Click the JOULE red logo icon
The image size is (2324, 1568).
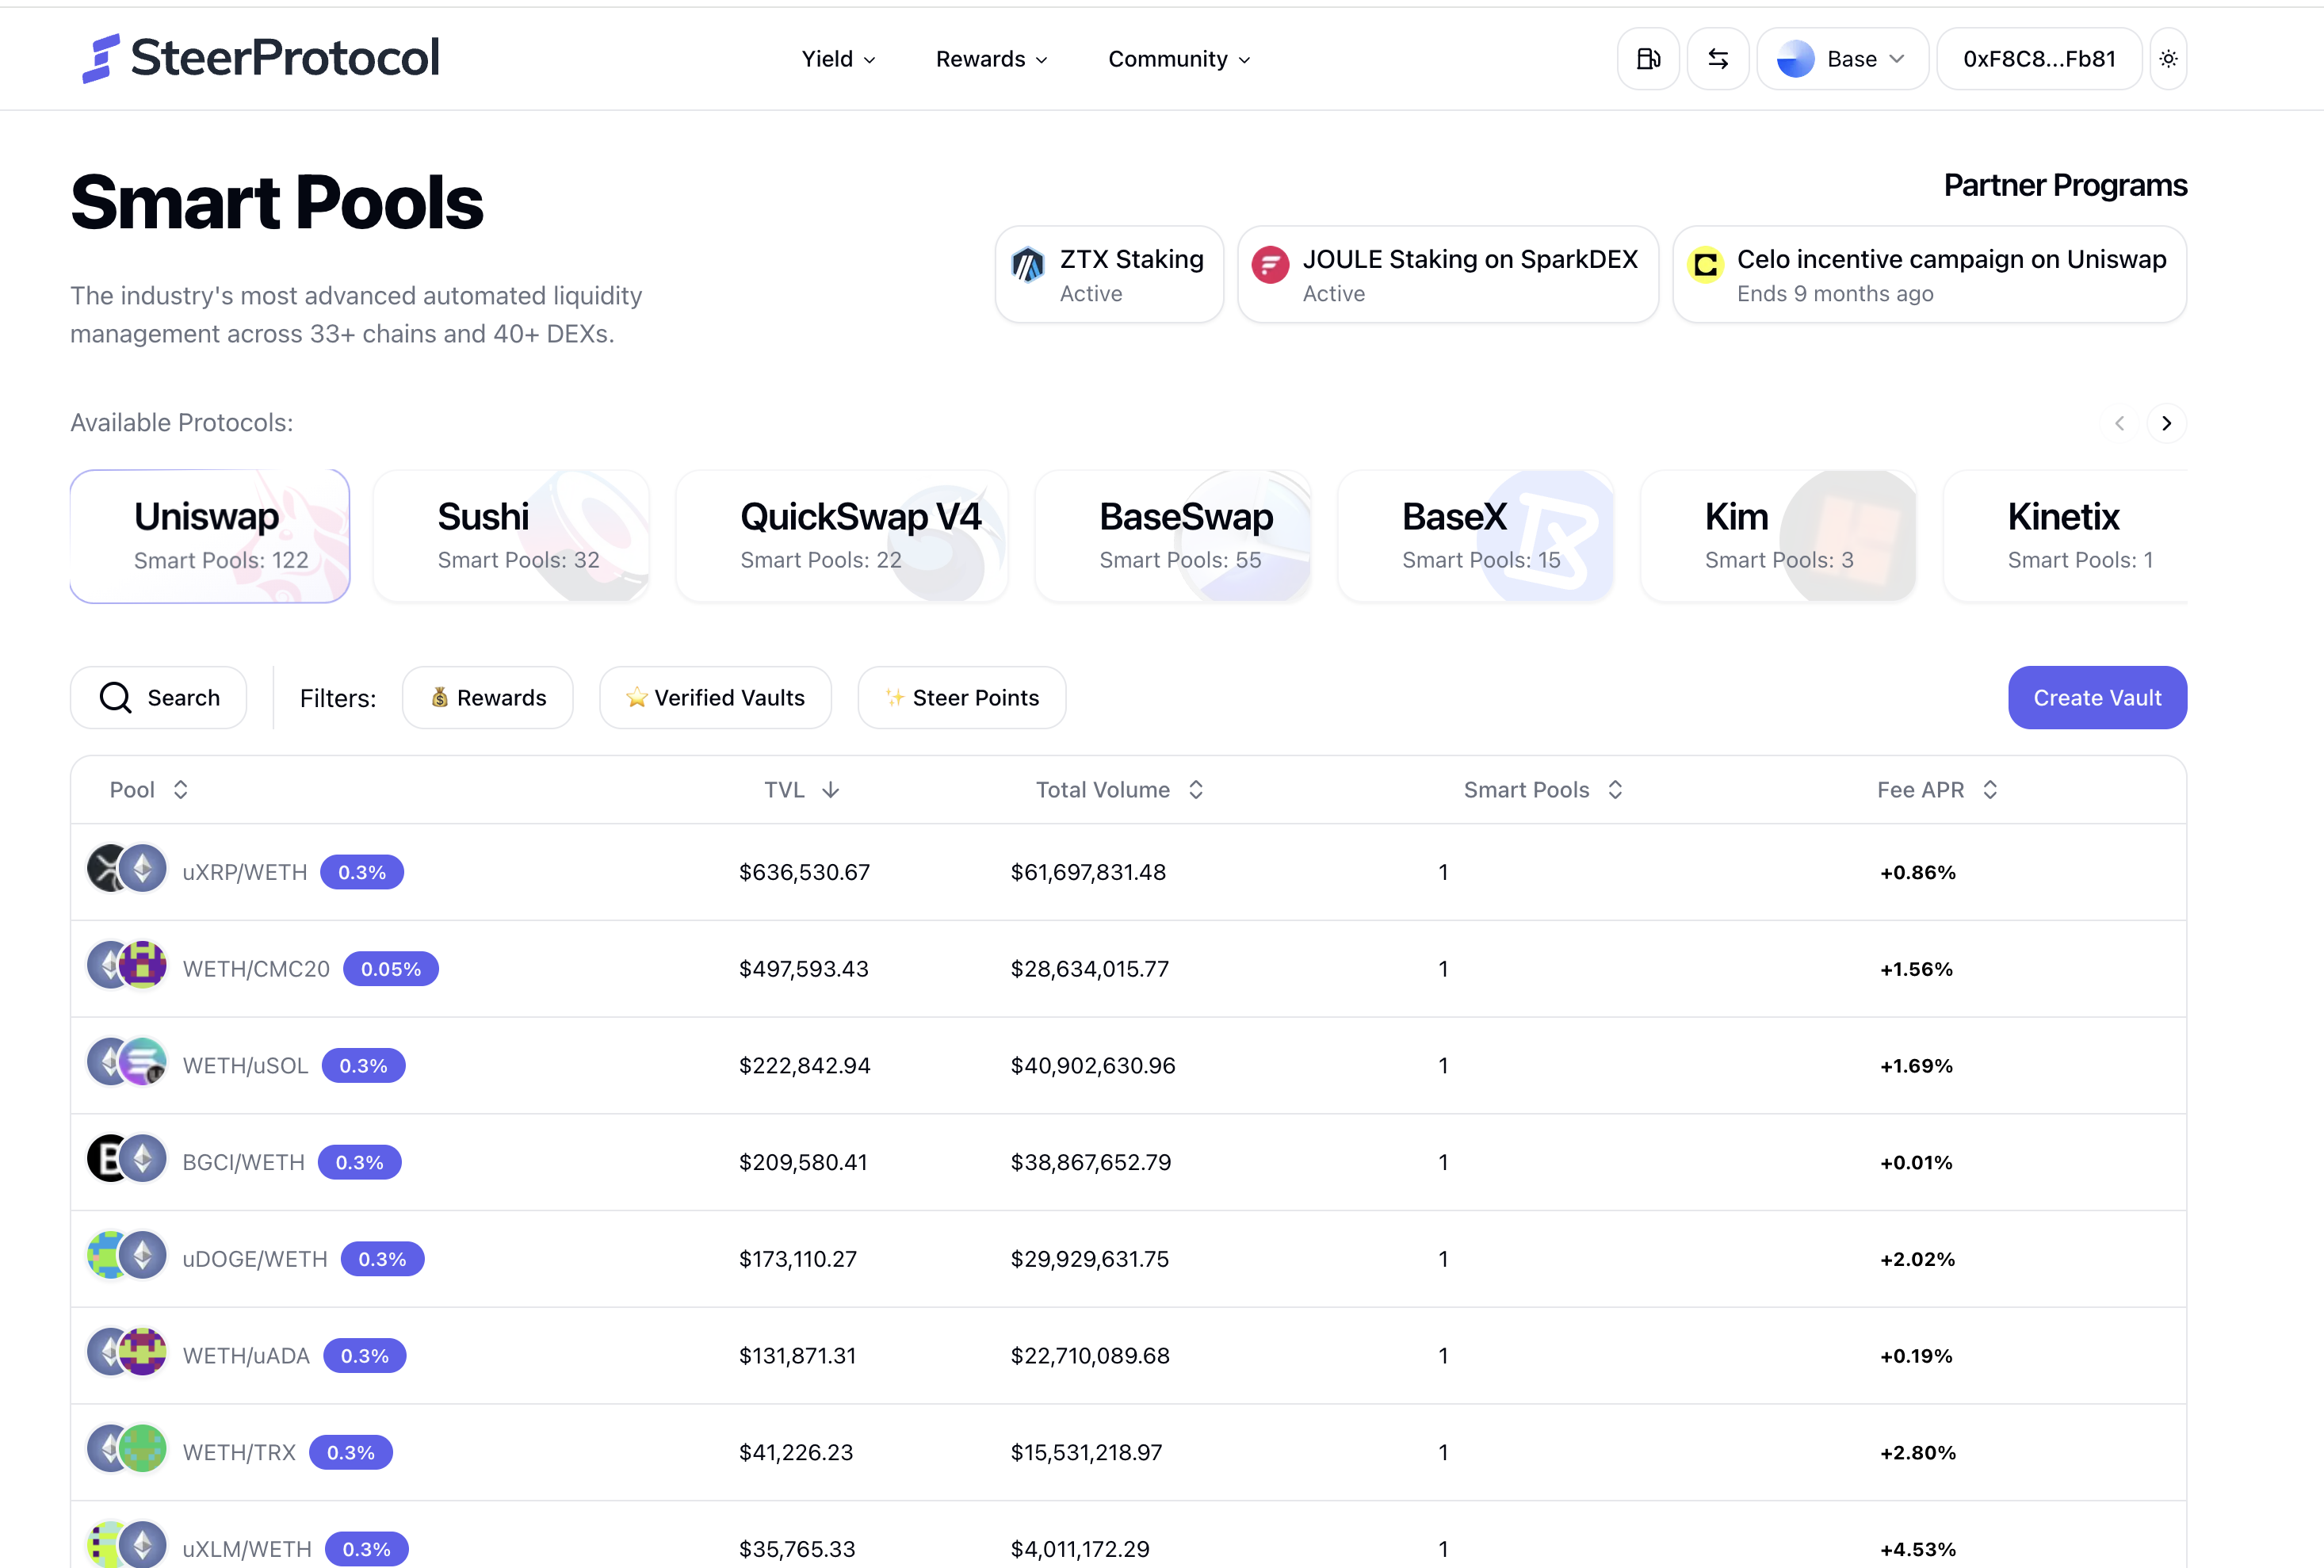[1270, 265]
